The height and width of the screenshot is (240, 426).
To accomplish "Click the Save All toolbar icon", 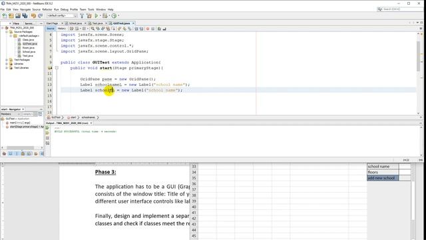I will pyautogui.click(x=25, y=16).
